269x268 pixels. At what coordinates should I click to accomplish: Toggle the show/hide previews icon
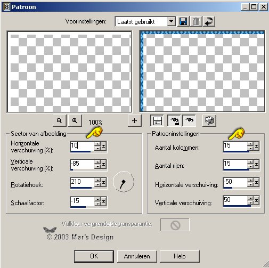[x=157, y=120]
